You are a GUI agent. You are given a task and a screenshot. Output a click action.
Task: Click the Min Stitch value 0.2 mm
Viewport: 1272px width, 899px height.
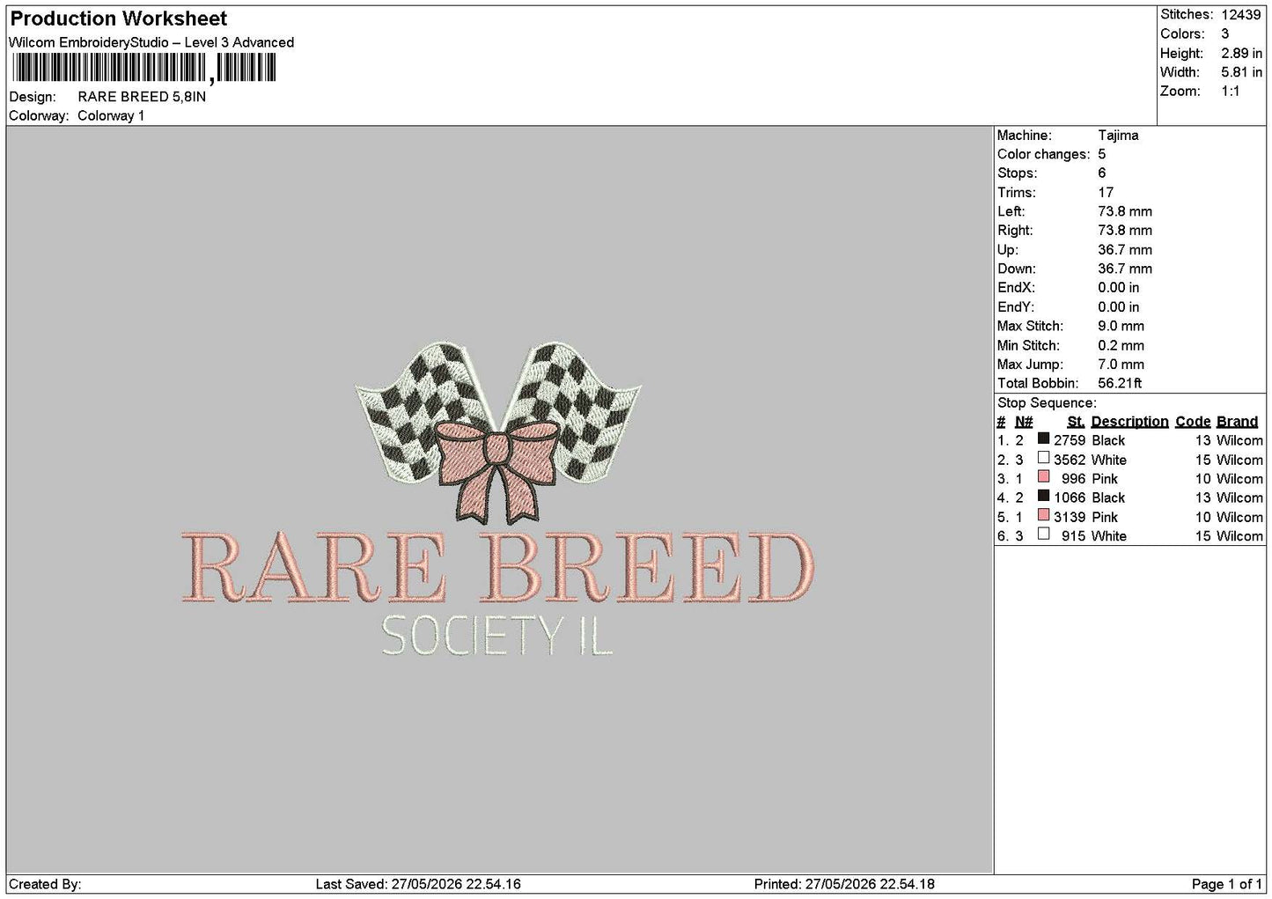[1121, 345]
